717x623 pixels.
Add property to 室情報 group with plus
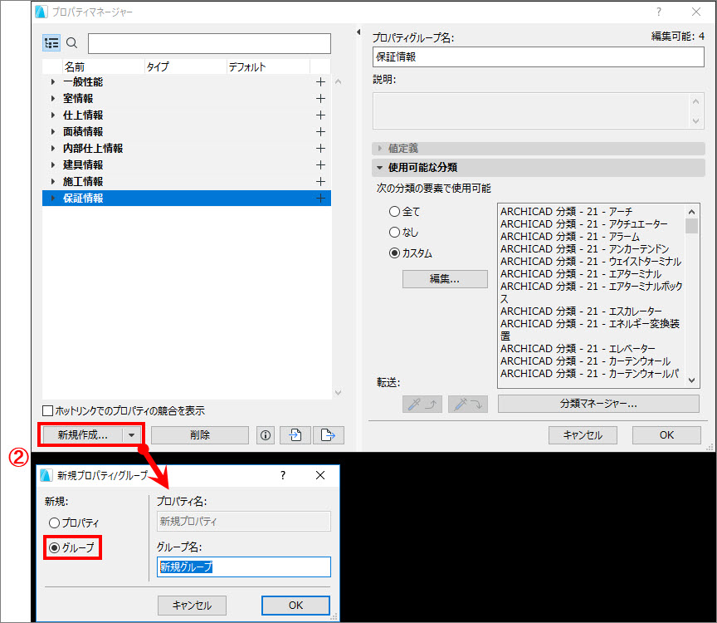(x=320, y=98)
